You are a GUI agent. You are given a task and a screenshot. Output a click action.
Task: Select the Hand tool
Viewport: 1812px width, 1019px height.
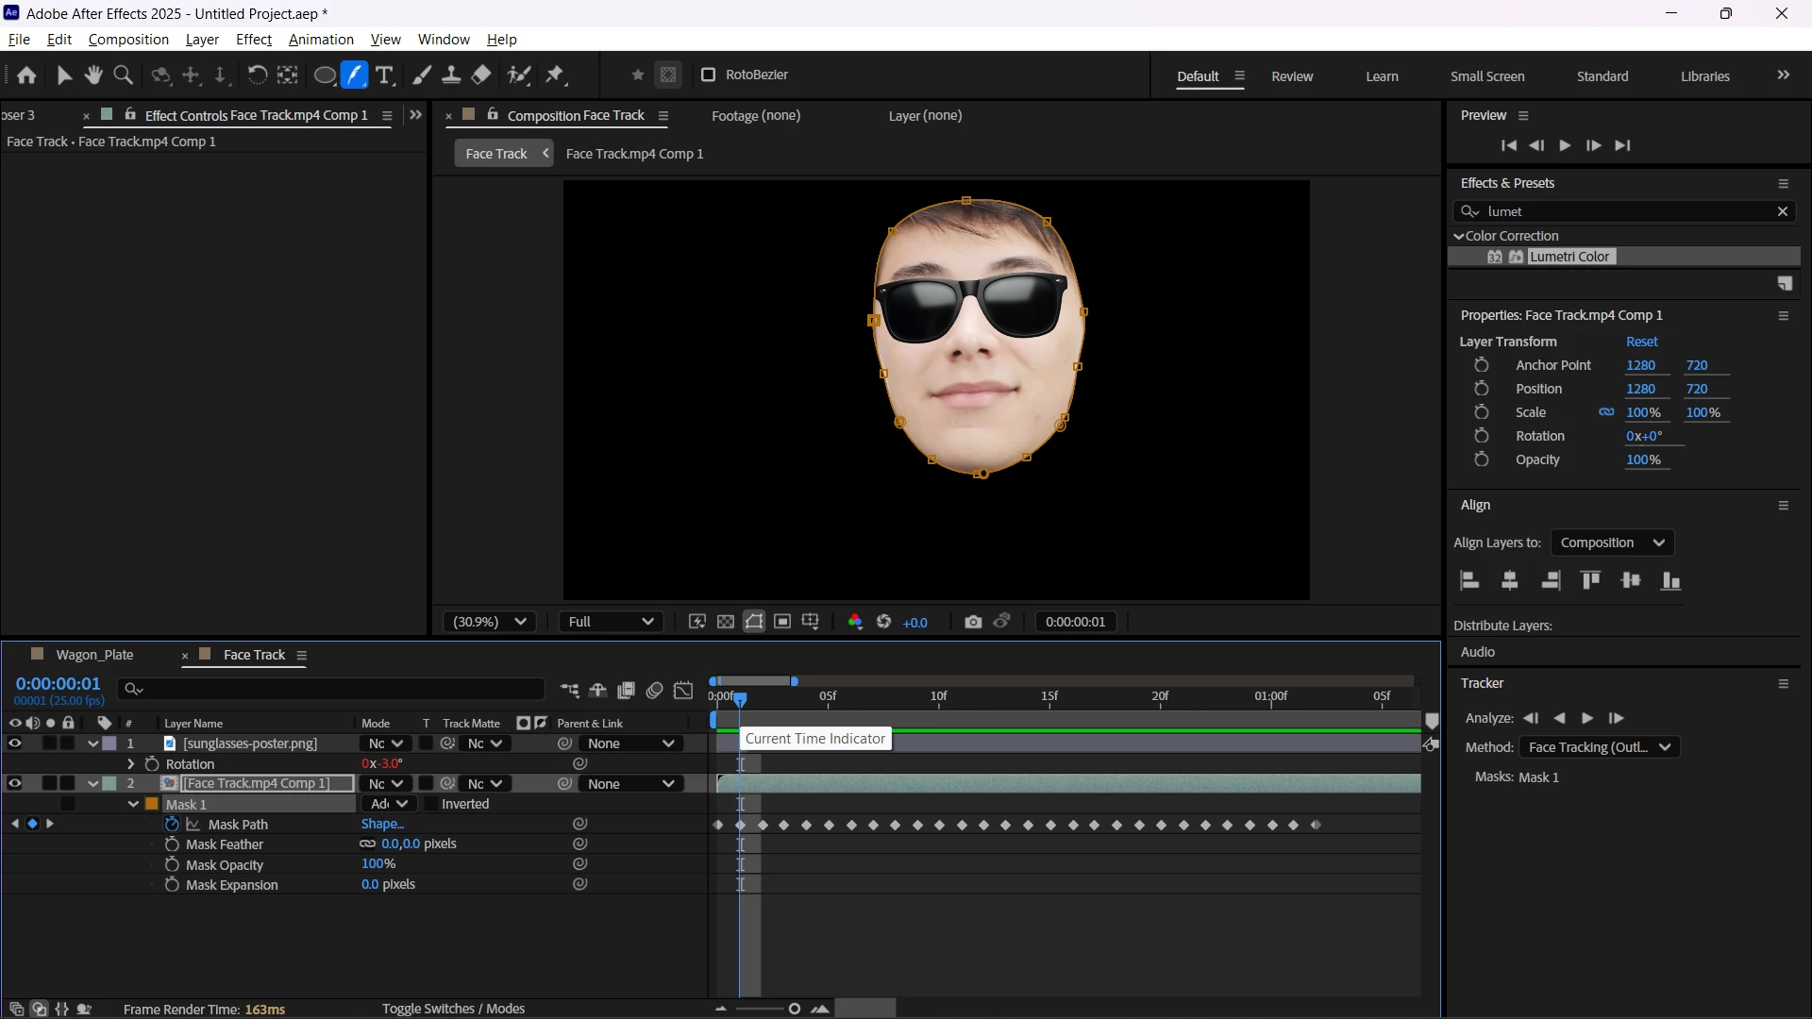(x=92, y=75)
